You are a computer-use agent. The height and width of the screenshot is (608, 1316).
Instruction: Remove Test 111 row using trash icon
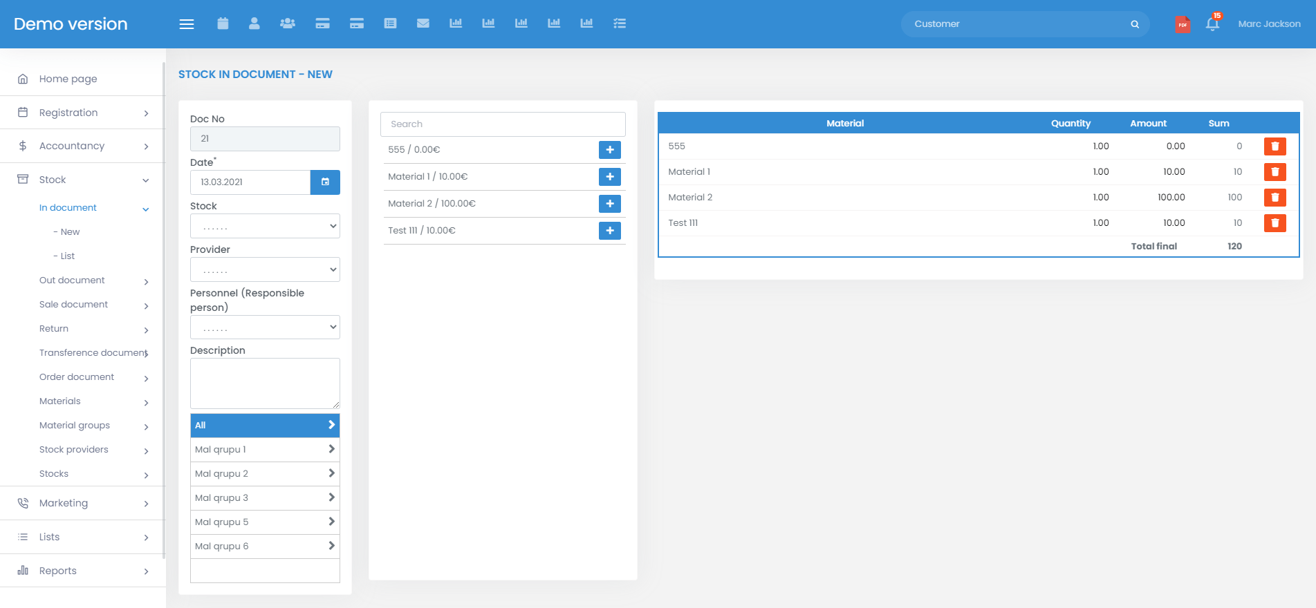click(x=1275, y=223)
